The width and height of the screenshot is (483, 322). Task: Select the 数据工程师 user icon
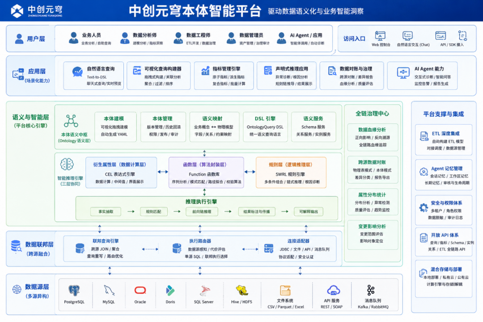(178, 38)
